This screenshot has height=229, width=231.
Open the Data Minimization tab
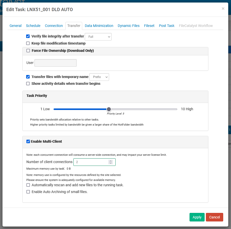click(99, 26)
